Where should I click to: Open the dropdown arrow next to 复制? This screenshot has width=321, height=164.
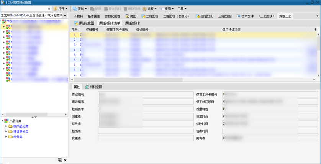coord(86,8)
